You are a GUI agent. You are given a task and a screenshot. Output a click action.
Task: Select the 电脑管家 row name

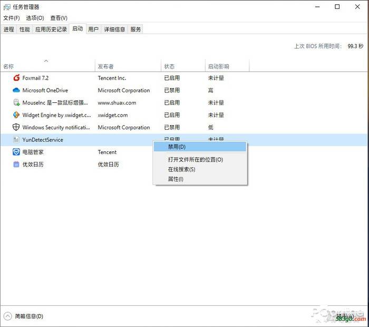point(33,152)
